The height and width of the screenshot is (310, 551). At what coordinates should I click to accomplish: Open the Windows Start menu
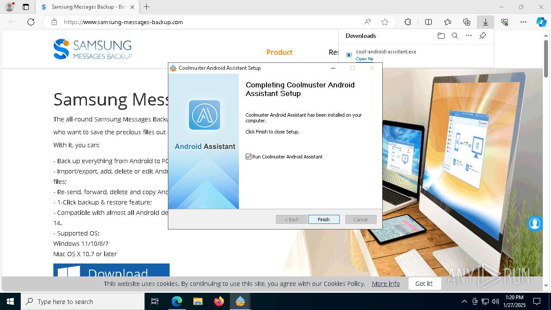pyautogui.click(x=10, y=301)
